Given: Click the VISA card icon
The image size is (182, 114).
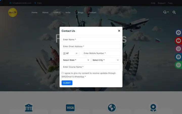Looking at the screenshot, I should [70, 108].
